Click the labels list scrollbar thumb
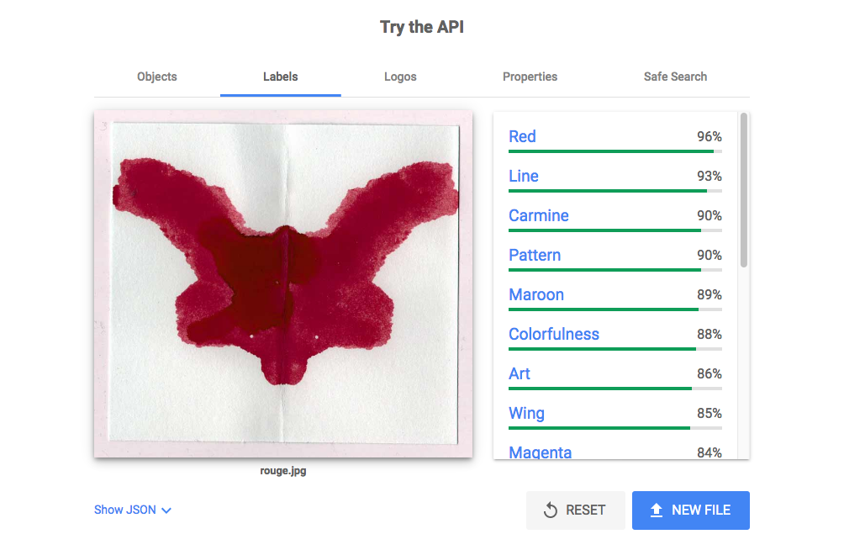Image resolution: width=844 pixels, height=550 pixels. click(744, 191)
